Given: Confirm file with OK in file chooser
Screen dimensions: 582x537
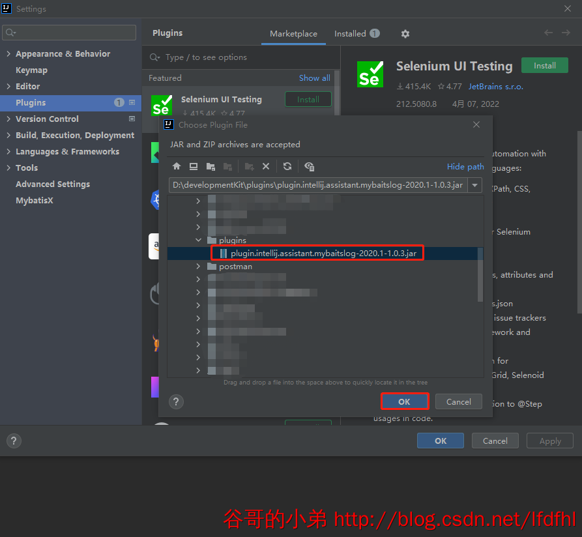Looking at the screenshot, I should click(404, 401).
